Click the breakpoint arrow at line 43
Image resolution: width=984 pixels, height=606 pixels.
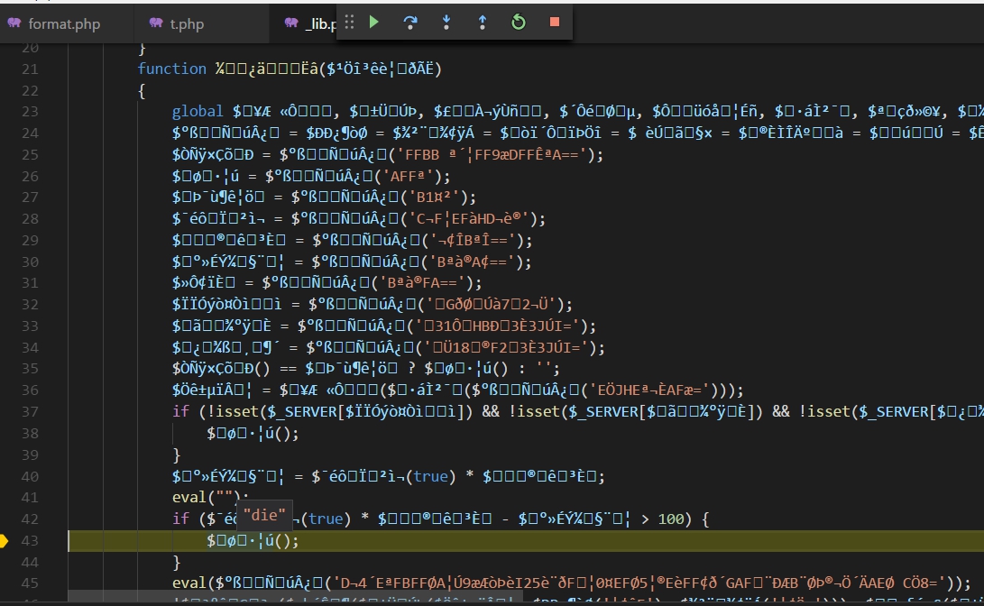[x=5, y=541]
